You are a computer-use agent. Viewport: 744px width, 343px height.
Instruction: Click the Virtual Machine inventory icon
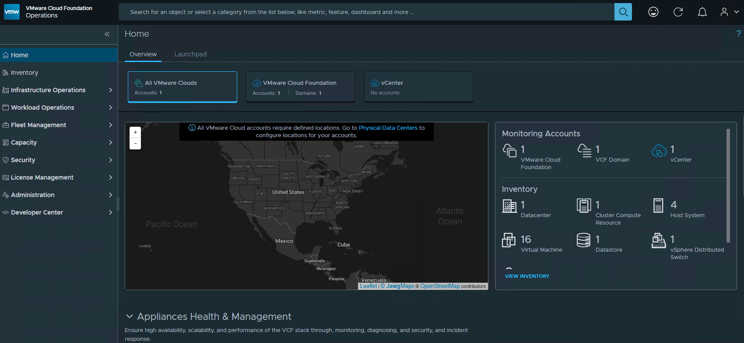[x=509, y=240]
